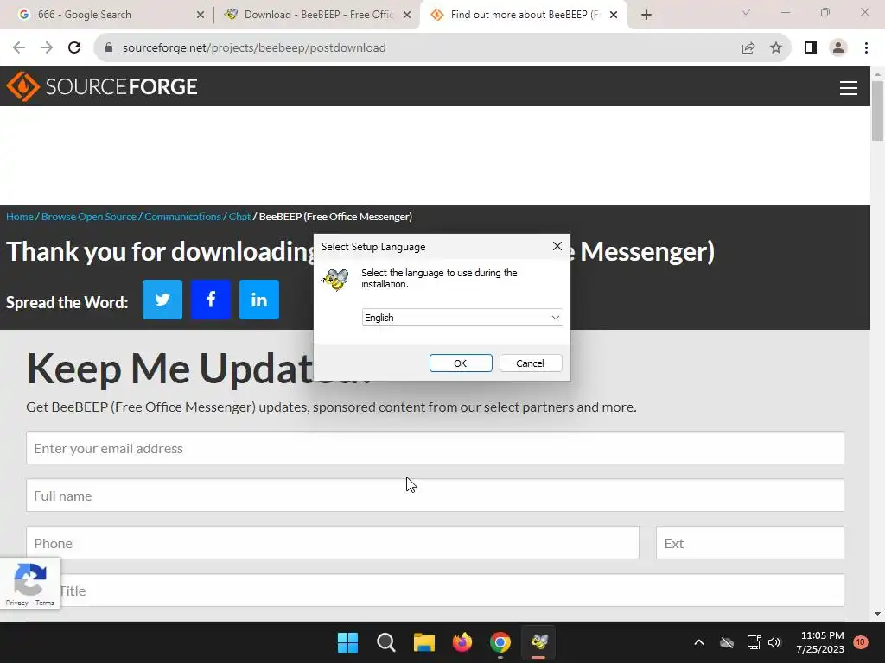Viewport: 885px width, 663px height.
Task: Select the Find out more about BeeBEEP tab
Action: 525,15
